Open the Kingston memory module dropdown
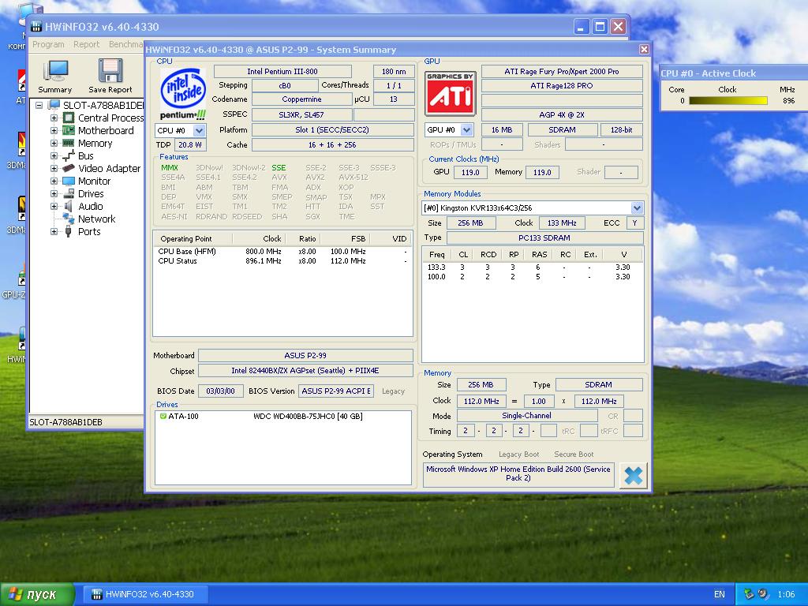This screenshot has height=606, width=808. click(637, 208)
